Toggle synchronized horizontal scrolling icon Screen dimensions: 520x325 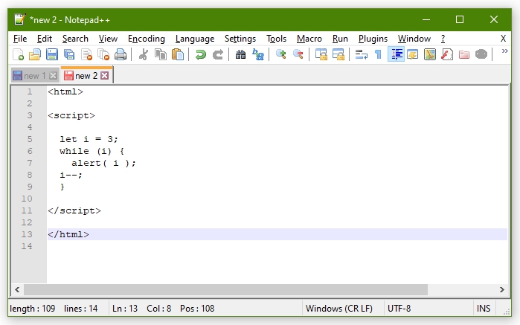point(338,54)
